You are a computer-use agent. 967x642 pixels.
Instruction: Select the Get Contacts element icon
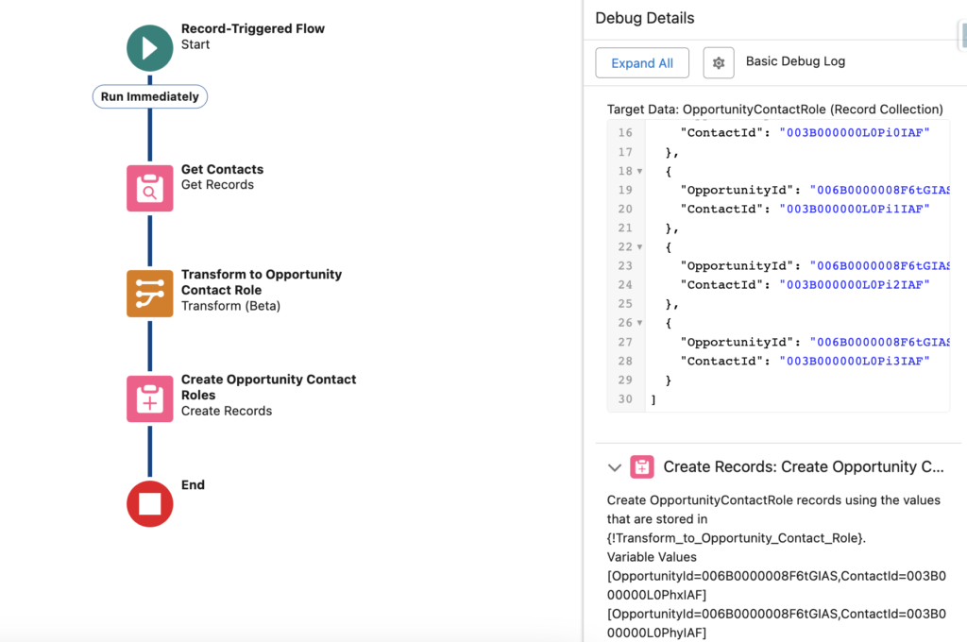tap(149, 188)
